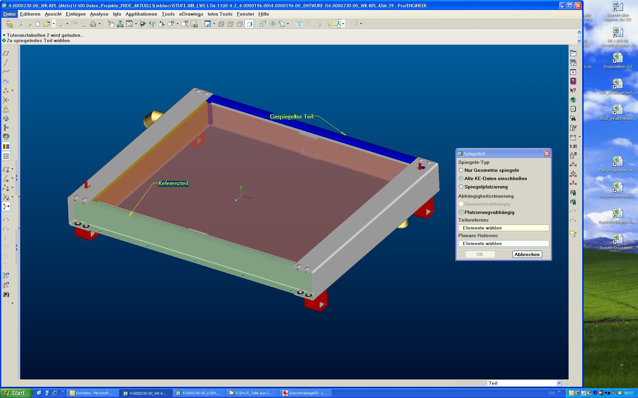Select the shaded display mode icon
The height and width of the screenshot is (398, 638).
pos(249,24)
